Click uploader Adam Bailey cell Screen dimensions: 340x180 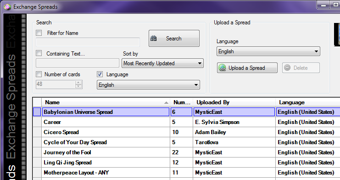tap(234, 132)
